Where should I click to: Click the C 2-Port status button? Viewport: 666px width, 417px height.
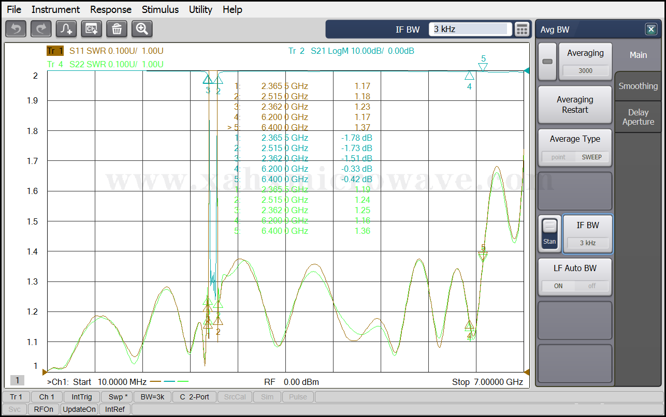point(194,397)
